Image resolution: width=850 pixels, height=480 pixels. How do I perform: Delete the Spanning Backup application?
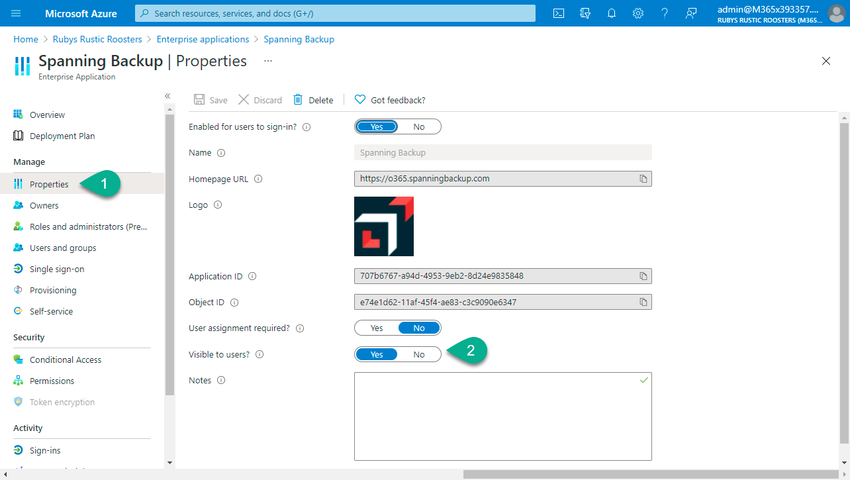click(313, 100)
